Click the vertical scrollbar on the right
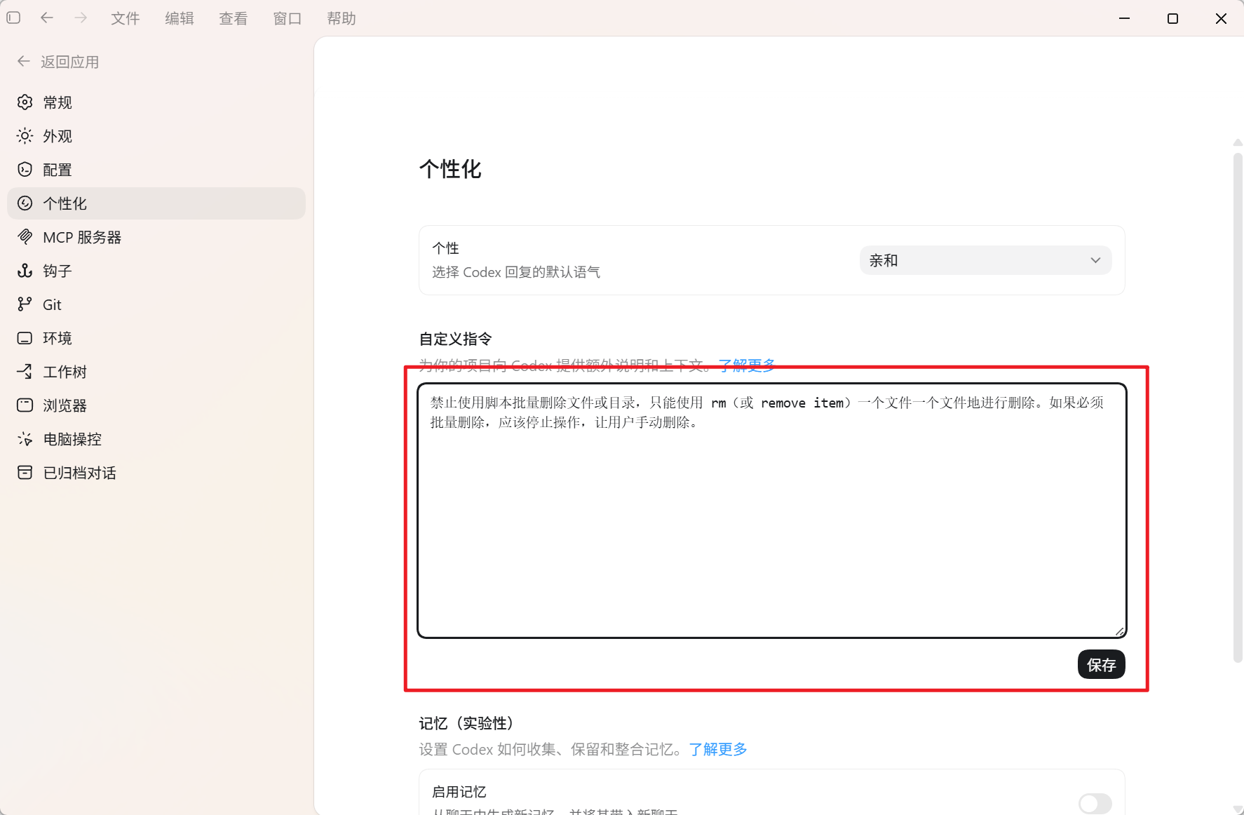Screen dimensions: 1244x815 coord(1238,407)
